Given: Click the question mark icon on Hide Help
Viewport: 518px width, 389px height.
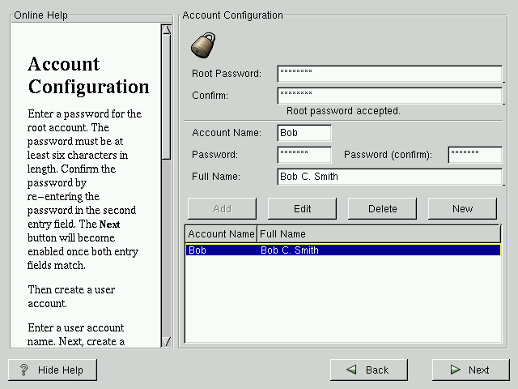Looking at the screenshot, I should (24, 370).
